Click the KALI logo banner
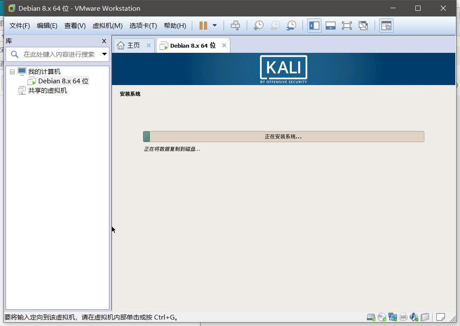This screenshot has height=326, width=460. pos(283,69)
